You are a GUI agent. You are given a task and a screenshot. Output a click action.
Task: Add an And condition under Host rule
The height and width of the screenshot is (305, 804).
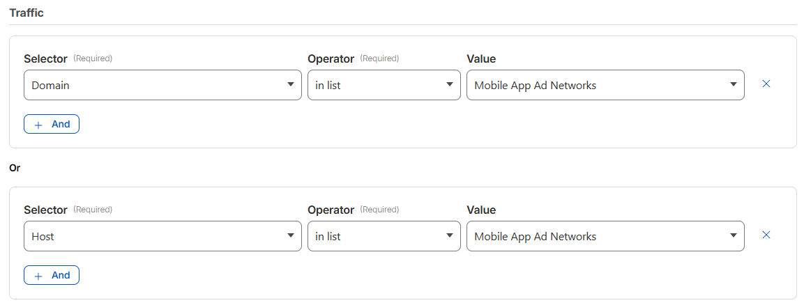pyautogui.click(x=52, y=275)
